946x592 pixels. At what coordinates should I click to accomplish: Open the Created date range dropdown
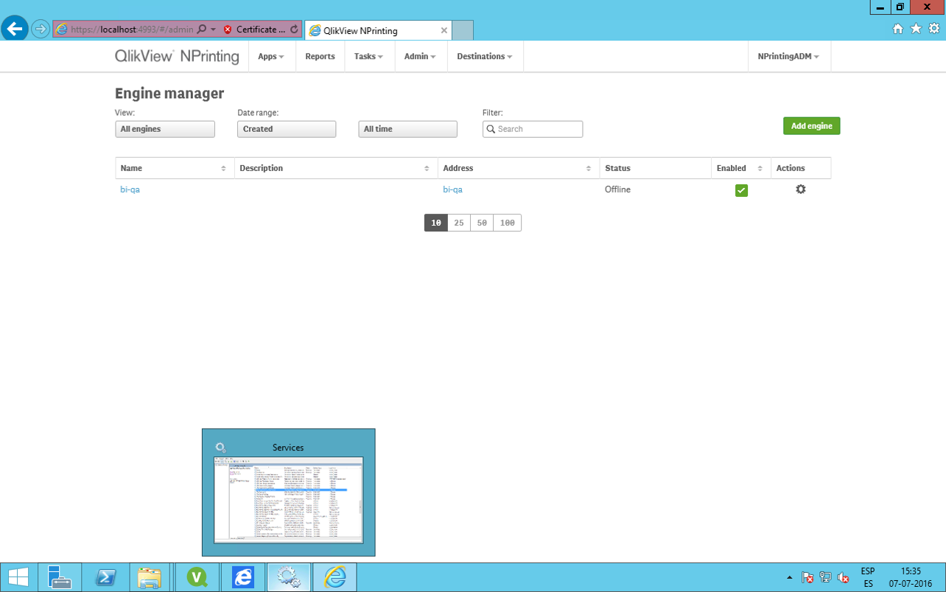pos(287,129)
